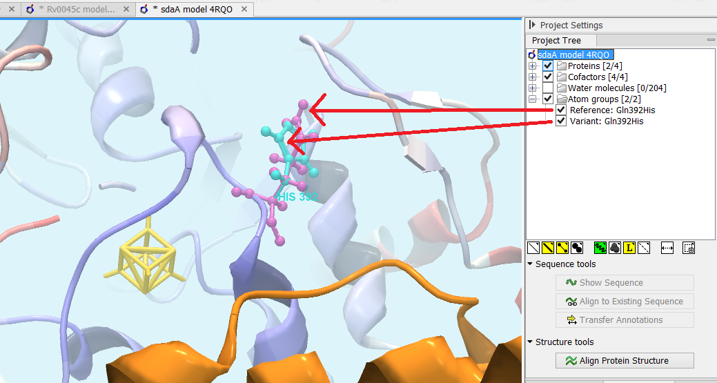The image size is (717, 383).
Task: Toggle the yellow L label icon
Action: click(629, 248)
